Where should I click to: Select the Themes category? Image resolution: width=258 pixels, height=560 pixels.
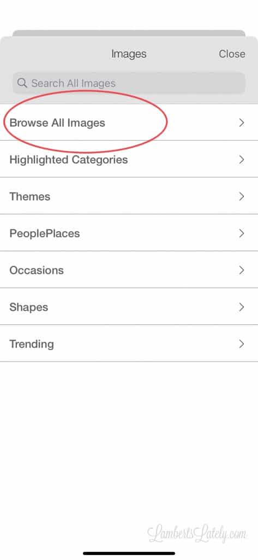pos(129,196)
